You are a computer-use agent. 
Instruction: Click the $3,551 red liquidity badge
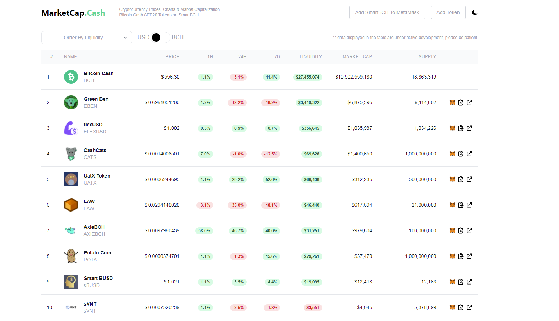click(x=313, y=308)
